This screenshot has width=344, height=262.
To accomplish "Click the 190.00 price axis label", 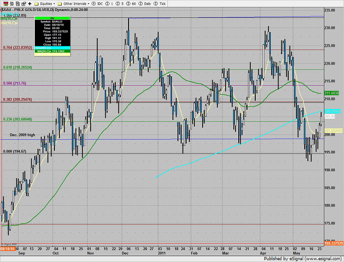I will click(x=330, y=170).
